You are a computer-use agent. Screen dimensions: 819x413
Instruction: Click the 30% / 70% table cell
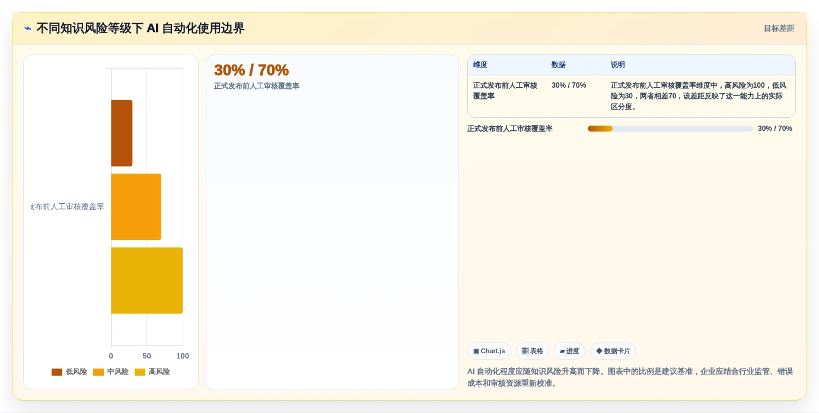click(x=569, y=85)
